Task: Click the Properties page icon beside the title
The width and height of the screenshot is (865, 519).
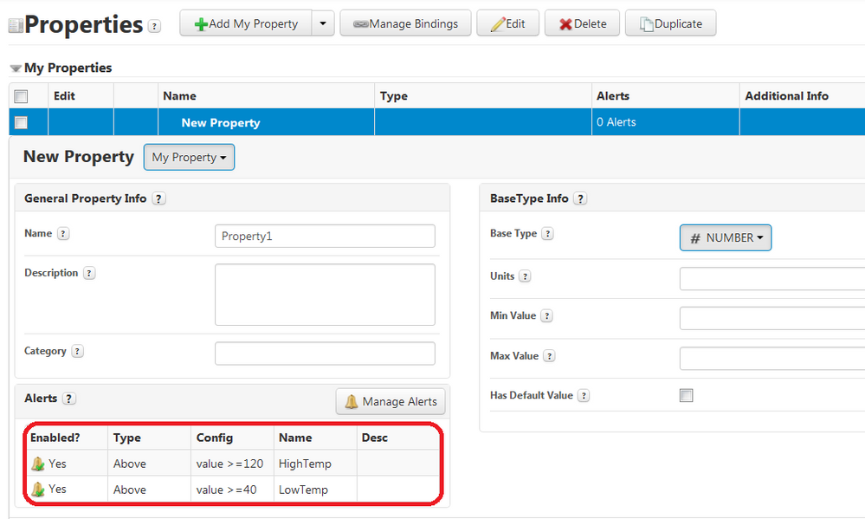Action: click(x=16, y=25)
